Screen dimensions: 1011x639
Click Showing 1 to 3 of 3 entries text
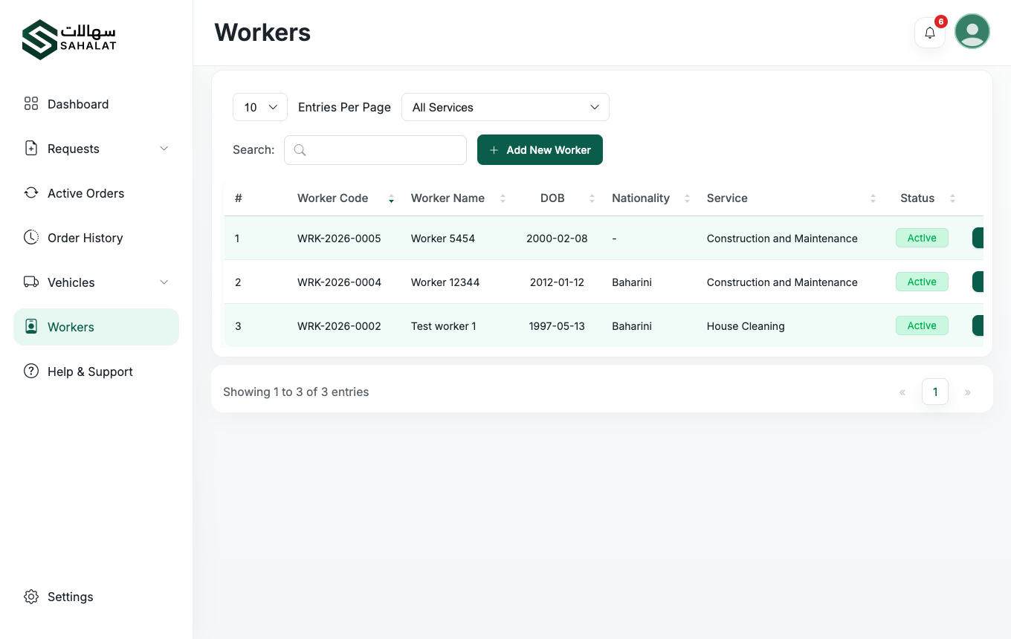[x=296, y=392]
